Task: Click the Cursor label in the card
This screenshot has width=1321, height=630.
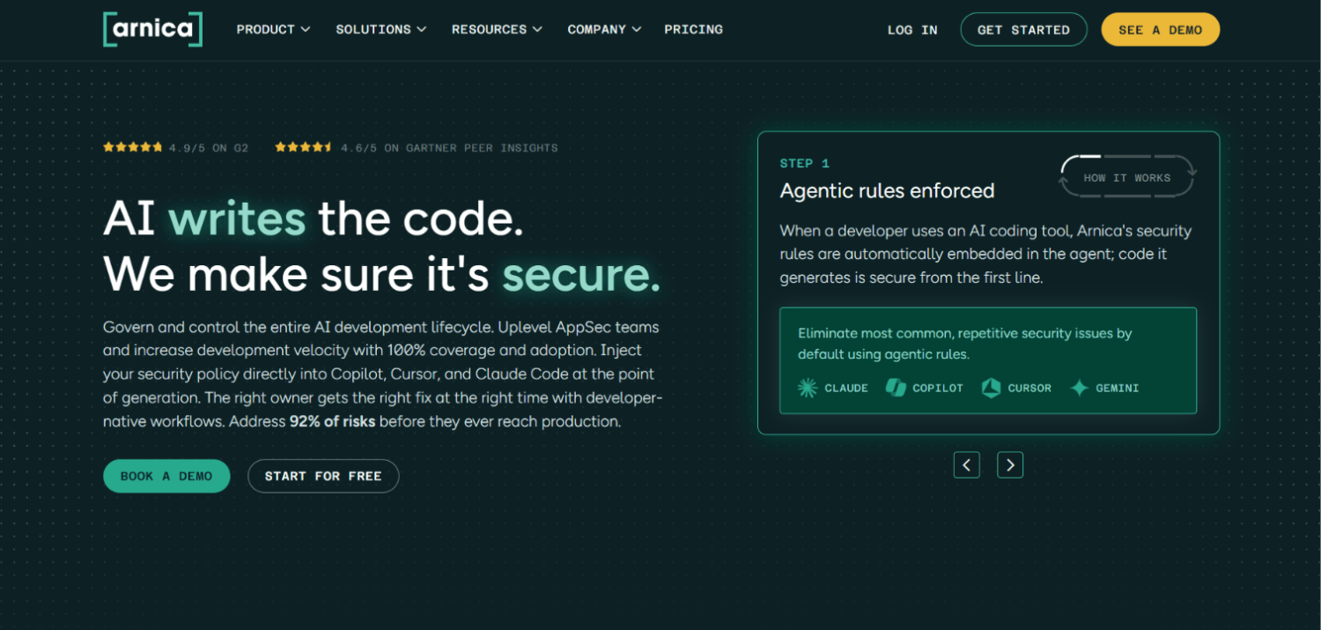Action: click(1029, 388)
